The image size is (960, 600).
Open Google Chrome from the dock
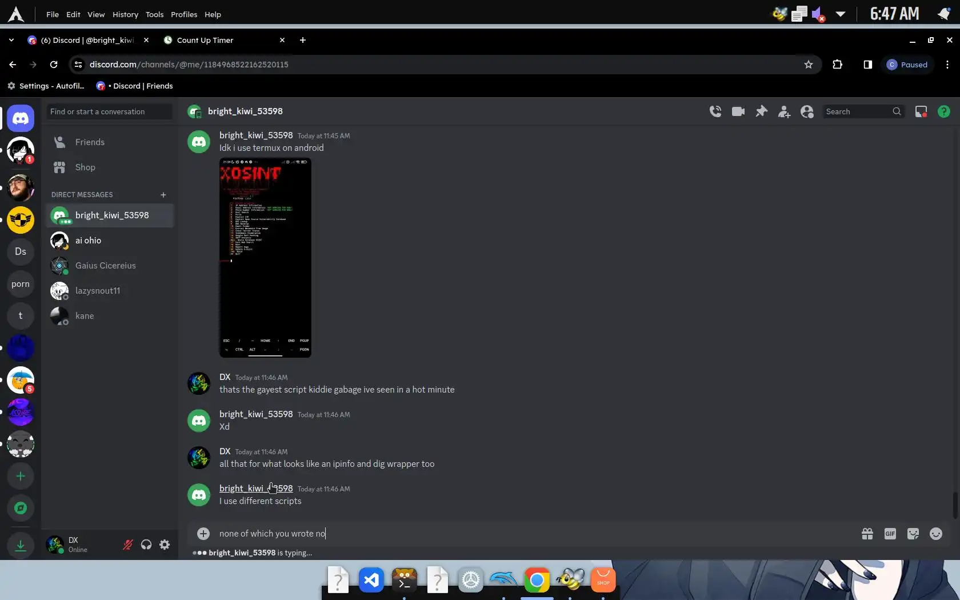(537, 581)
